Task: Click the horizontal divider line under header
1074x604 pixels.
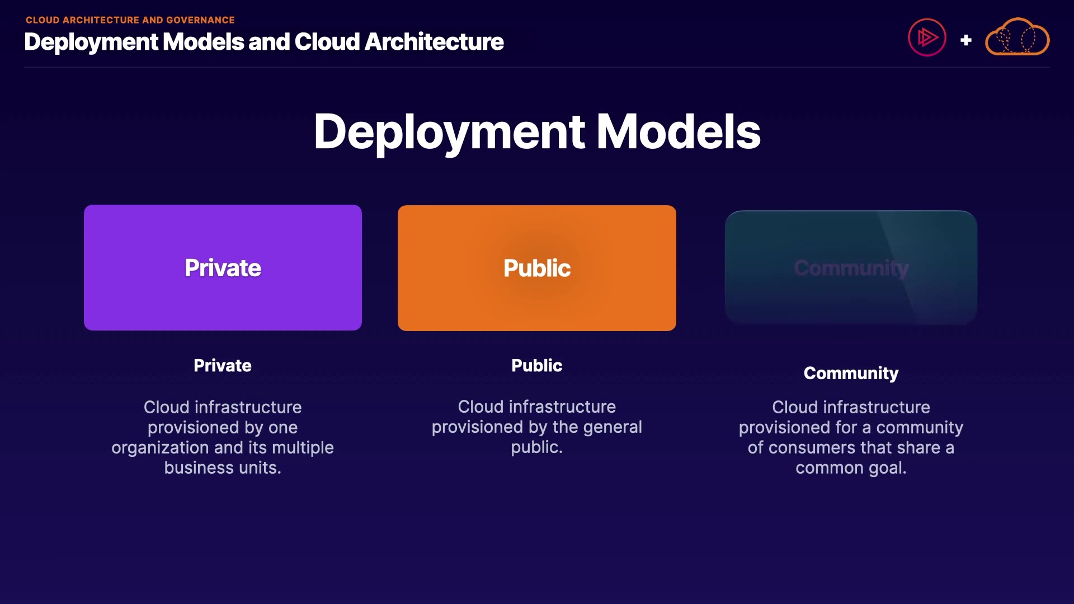Action: 536,67
